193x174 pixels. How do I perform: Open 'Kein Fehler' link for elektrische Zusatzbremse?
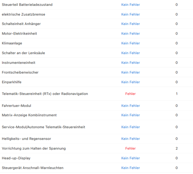[130, 14]
